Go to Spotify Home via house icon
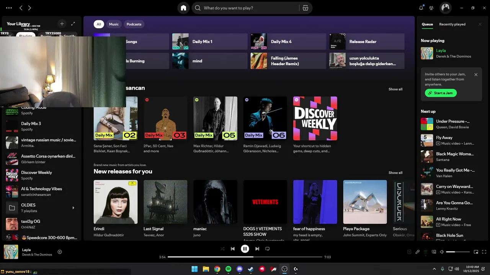The width and height of the screenshot is (490, 275). click(x=183, y=8)
